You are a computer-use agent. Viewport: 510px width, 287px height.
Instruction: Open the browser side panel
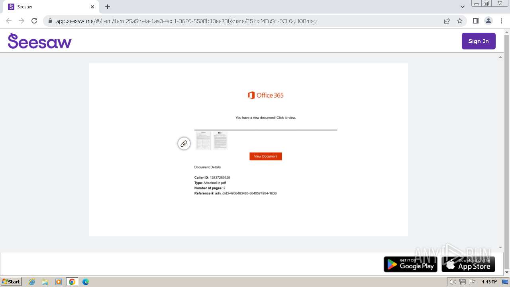pos(475,21)
